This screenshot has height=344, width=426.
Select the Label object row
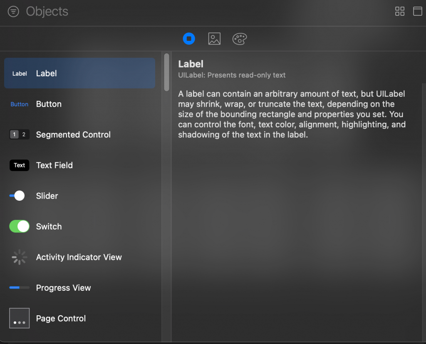[x=79, y=73]
